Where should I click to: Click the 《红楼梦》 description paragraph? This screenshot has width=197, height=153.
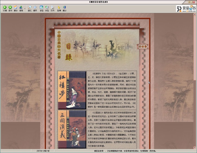point(112,90)
